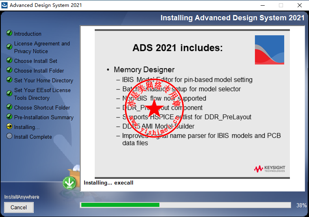The width and height of the screenshot is (309, 217).
Task: Select the Choose Install Folder step label
Action: (39, 71)
